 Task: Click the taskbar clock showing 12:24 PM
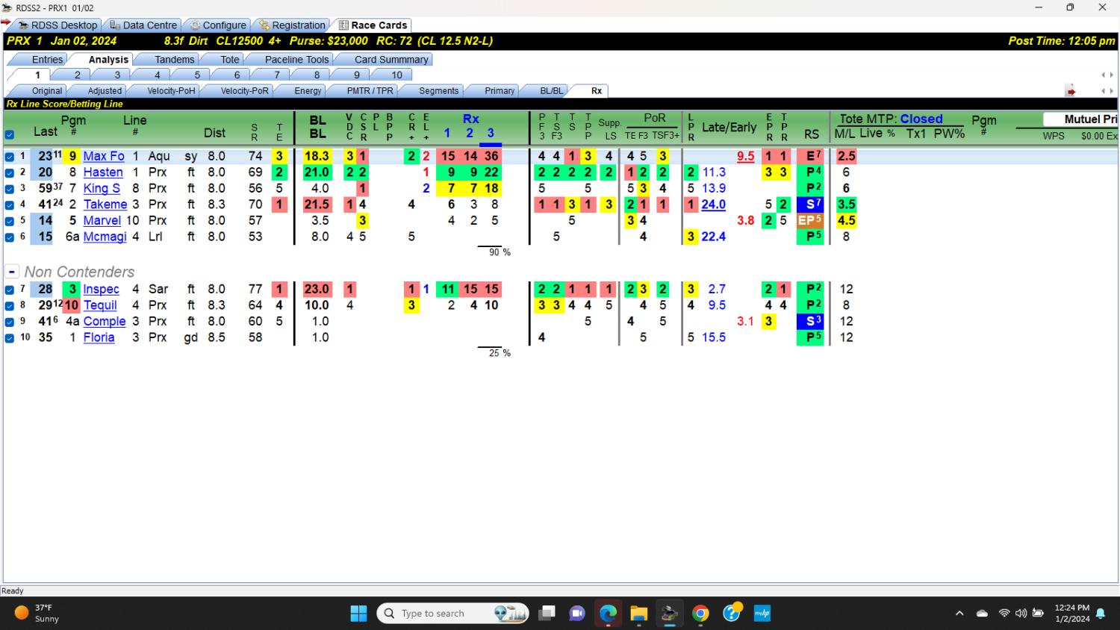coord(1071,614)
